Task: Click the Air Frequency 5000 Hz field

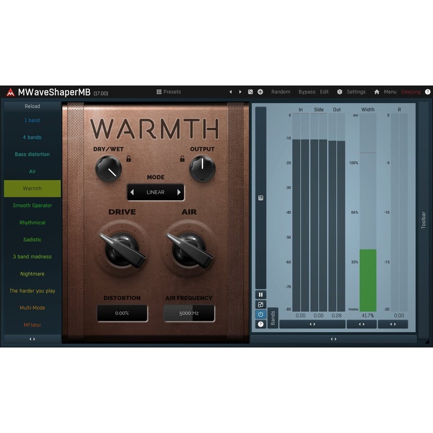Action: tap(189, 313)
